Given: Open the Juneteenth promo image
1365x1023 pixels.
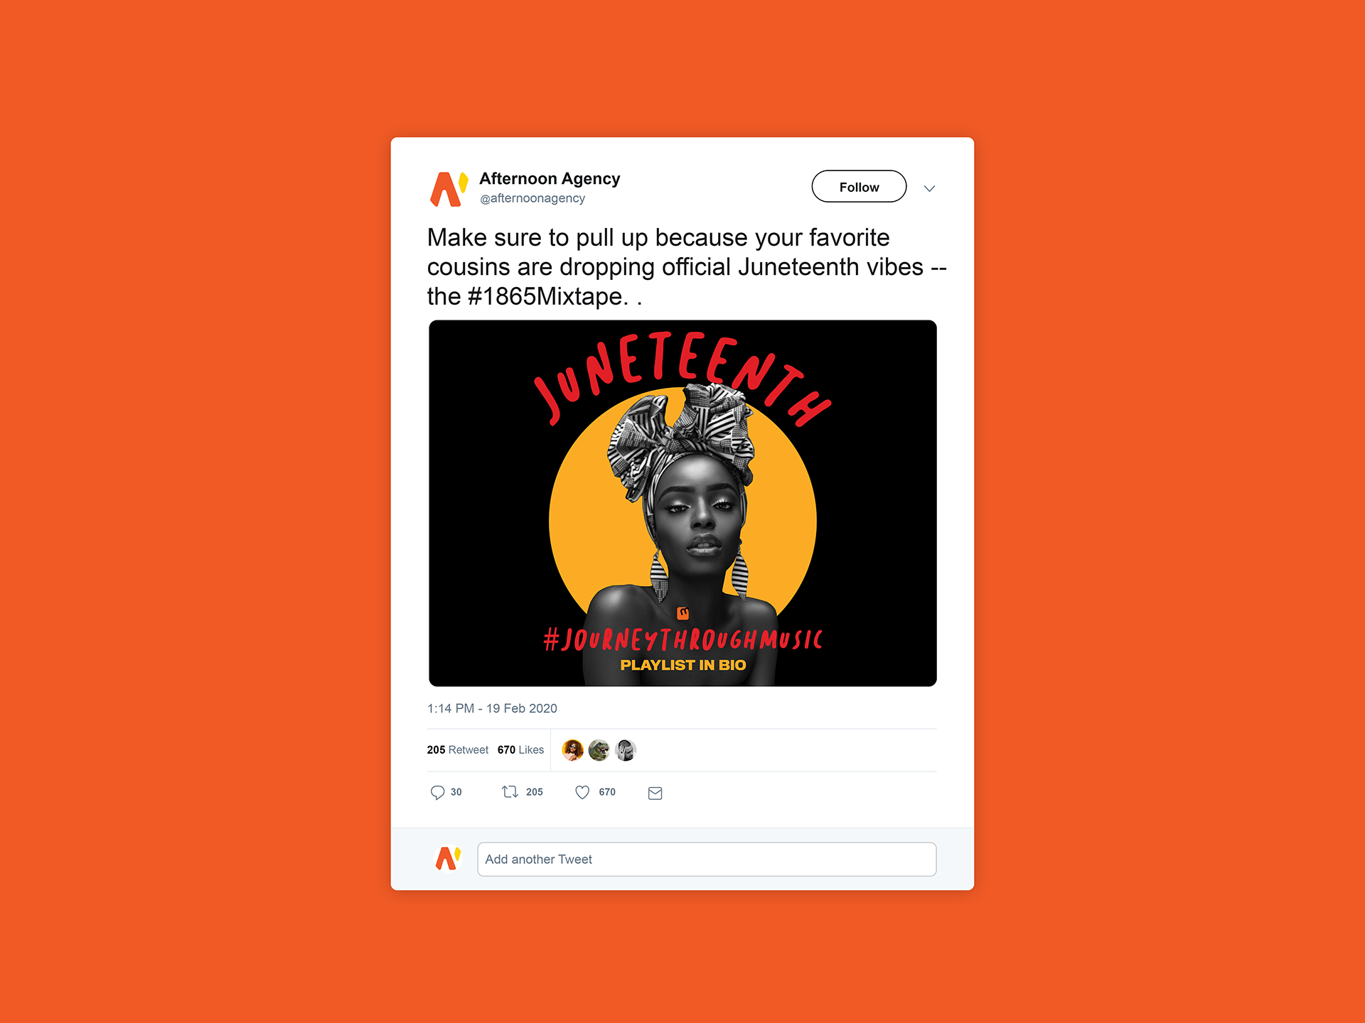Looking at the screenshot, I should click(682, 503).
